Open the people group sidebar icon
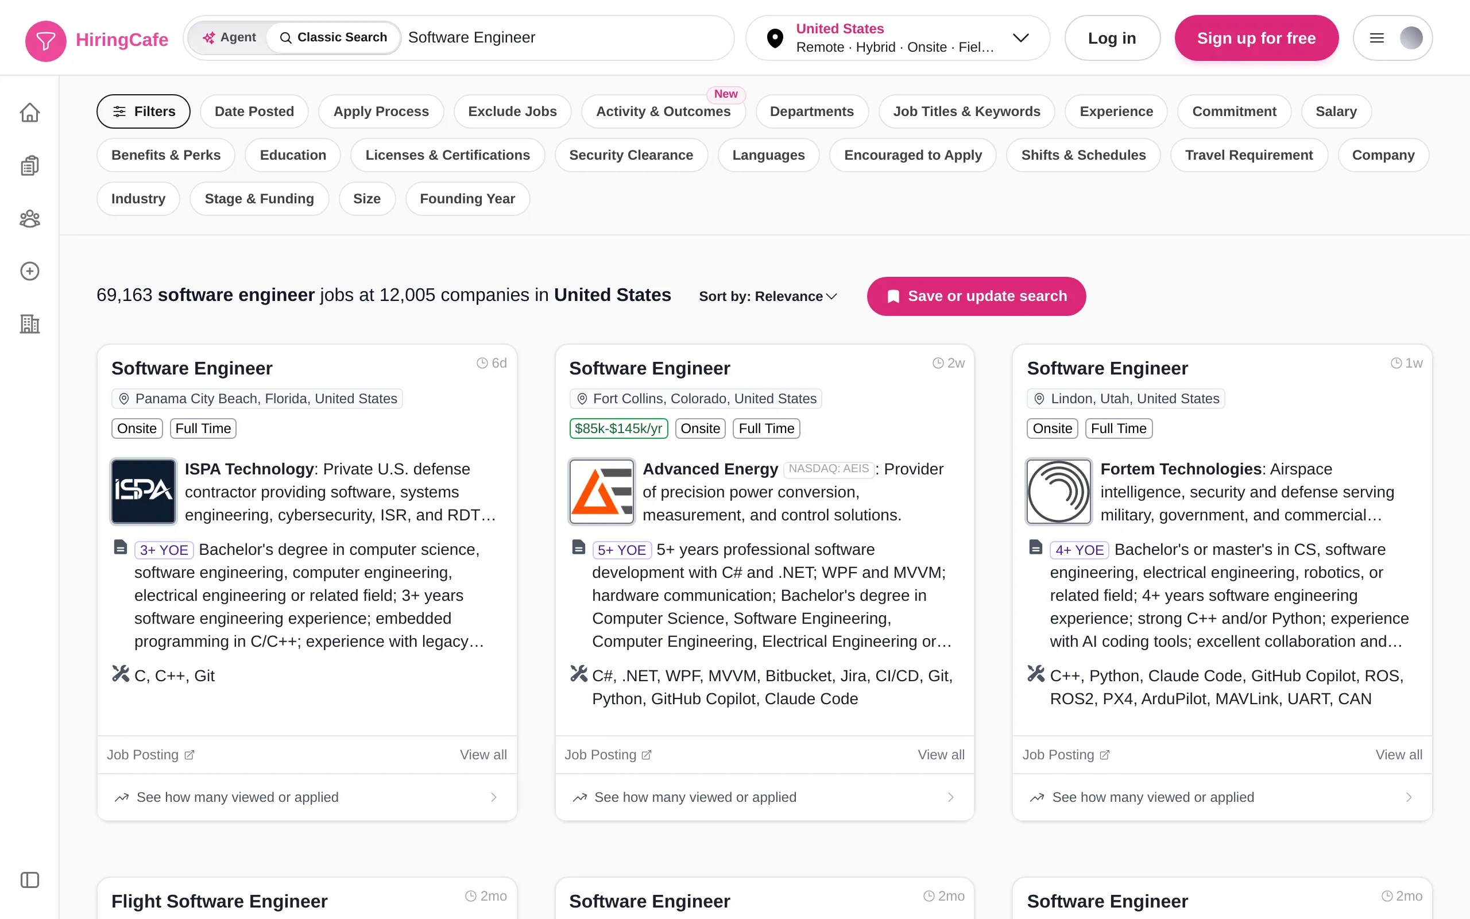Viewport: 1470px width, 919px height. [x=30, y=218]
